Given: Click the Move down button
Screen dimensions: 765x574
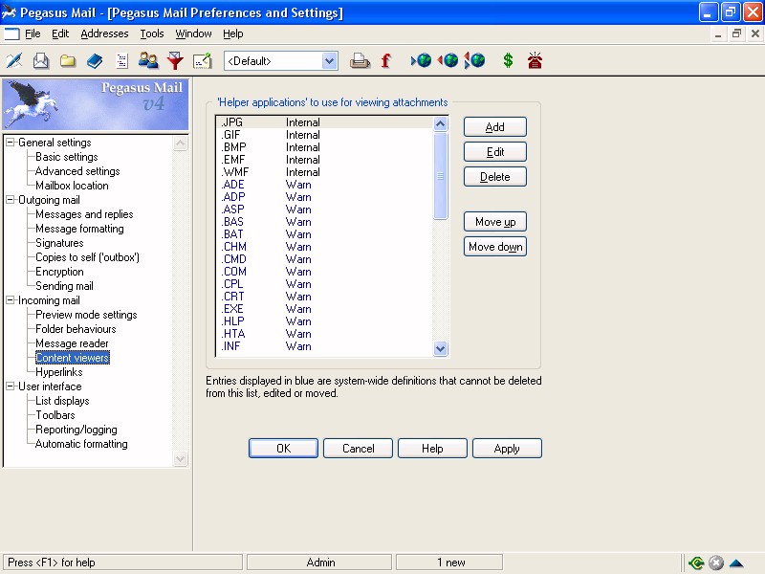Looking at the screenshot, I should (x=495, y=247).
